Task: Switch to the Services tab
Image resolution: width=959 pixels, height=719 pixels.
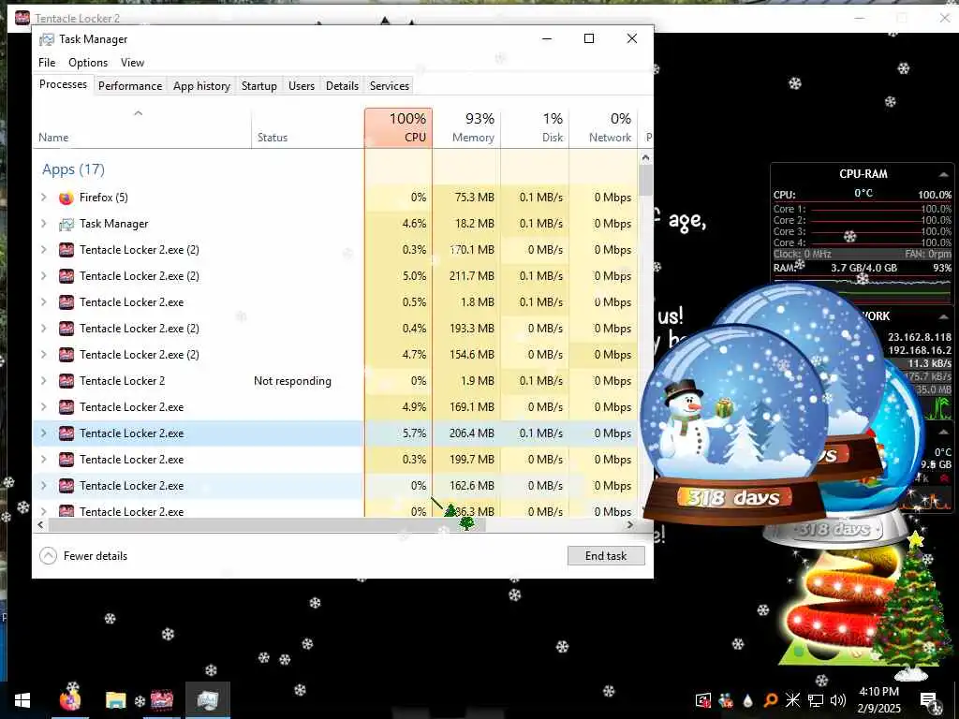Action: (390, 86)
